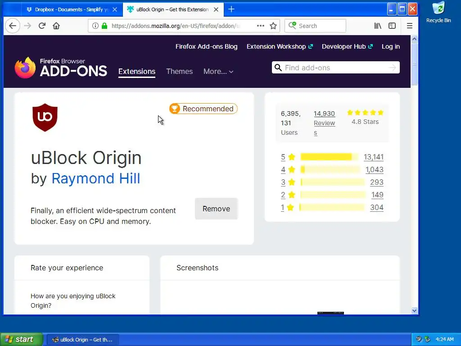Click the page scrollbar down arrow

click(414, 310)
